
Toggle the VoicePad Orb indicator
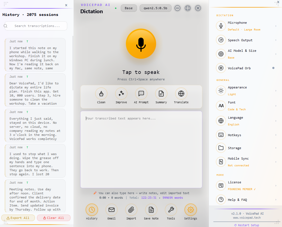273,68
